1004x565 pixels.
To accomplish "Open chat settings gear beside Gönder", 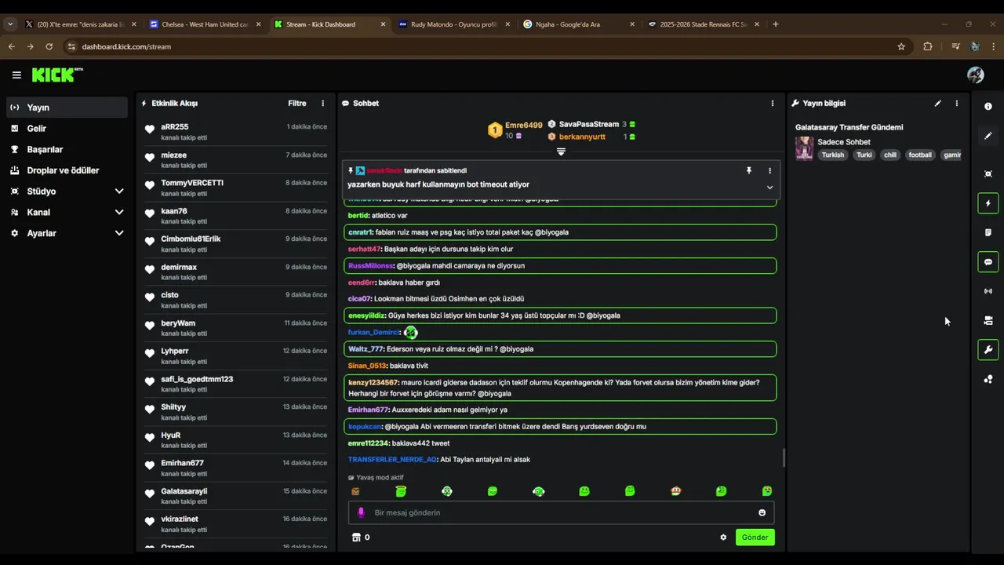I will click(x=723, y=538).
